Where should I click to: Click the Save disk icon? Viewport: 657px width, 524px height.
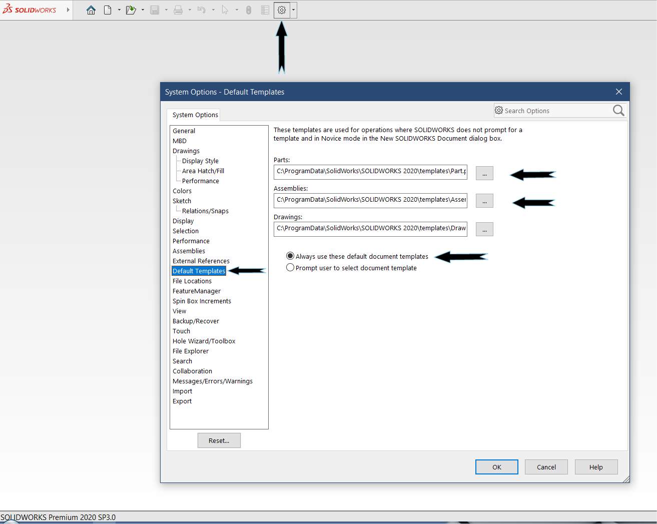(155, 10)
